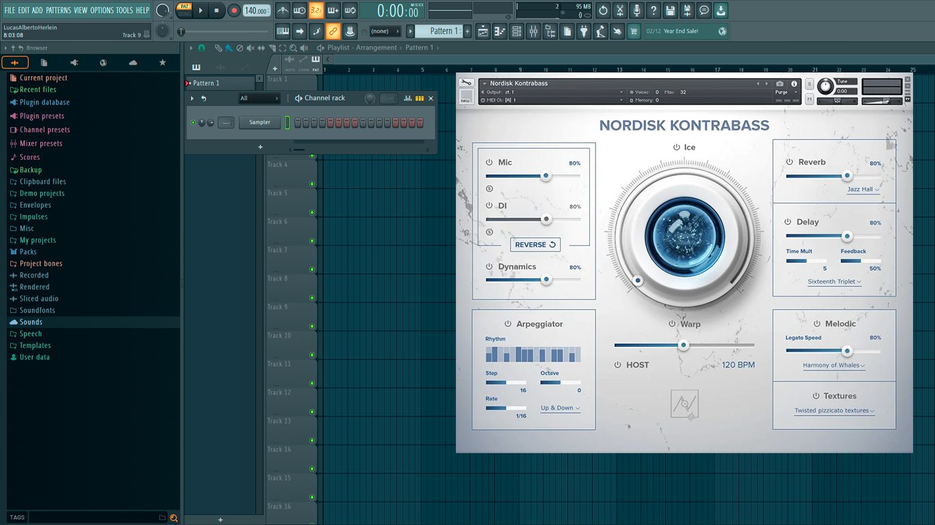Click the undo history icon
Viewport: 935px width, 525px height.
click(603, 10)
